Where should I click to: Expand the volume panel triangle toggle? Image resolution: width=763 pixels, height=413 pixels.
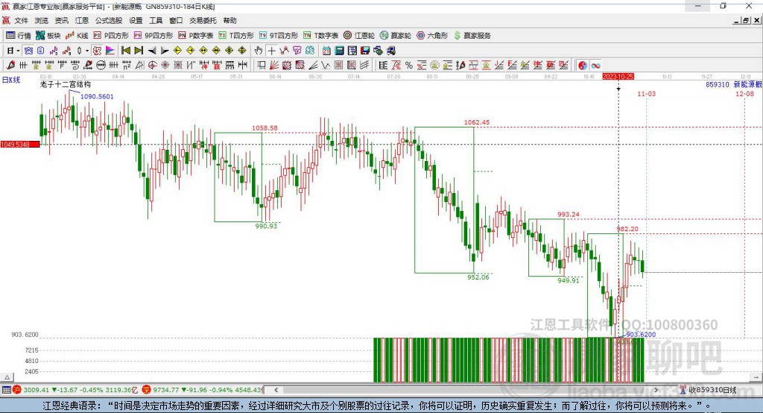[7, 377]
